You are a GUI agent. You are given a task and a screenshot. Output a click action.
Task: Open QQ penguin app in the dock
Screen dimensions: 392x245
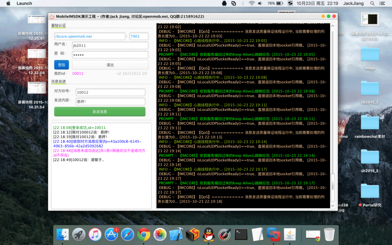pos(208,234)
